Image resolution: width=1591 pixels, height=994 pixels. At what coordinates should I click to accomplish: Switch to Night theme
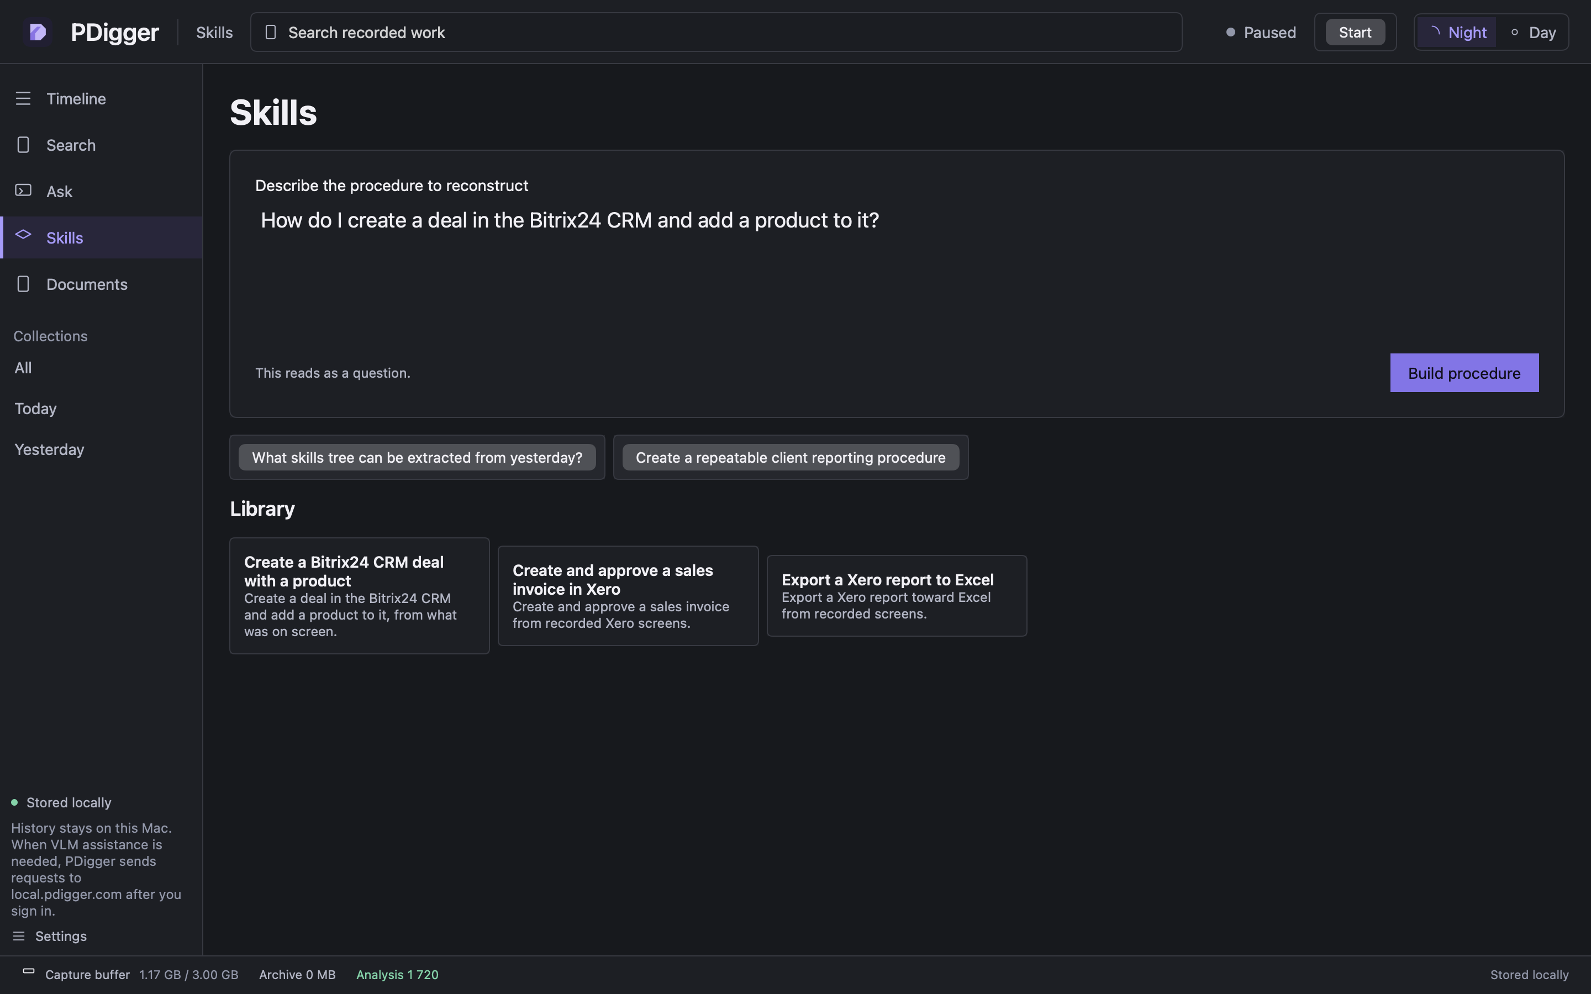tap(1457, 32)
